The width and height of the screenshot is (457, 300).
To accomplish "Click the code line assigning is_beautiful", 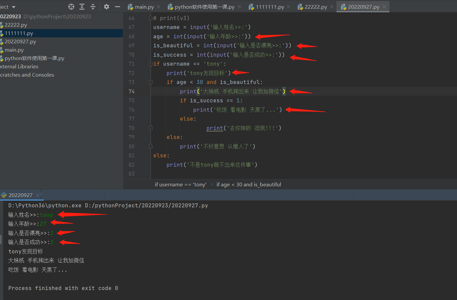I will tap(222, 46).
